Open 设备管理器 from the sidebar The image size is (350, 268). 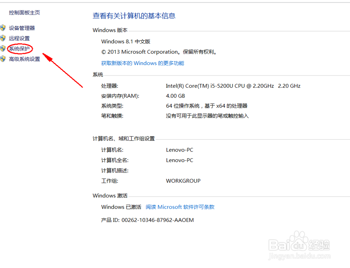click(x=22, y=28)
